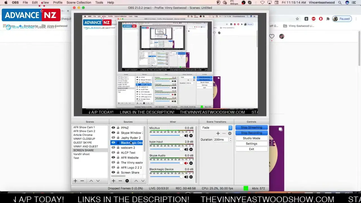Show the webcam 2 source
Screen dimensions: 361x203
pos(113,148)
